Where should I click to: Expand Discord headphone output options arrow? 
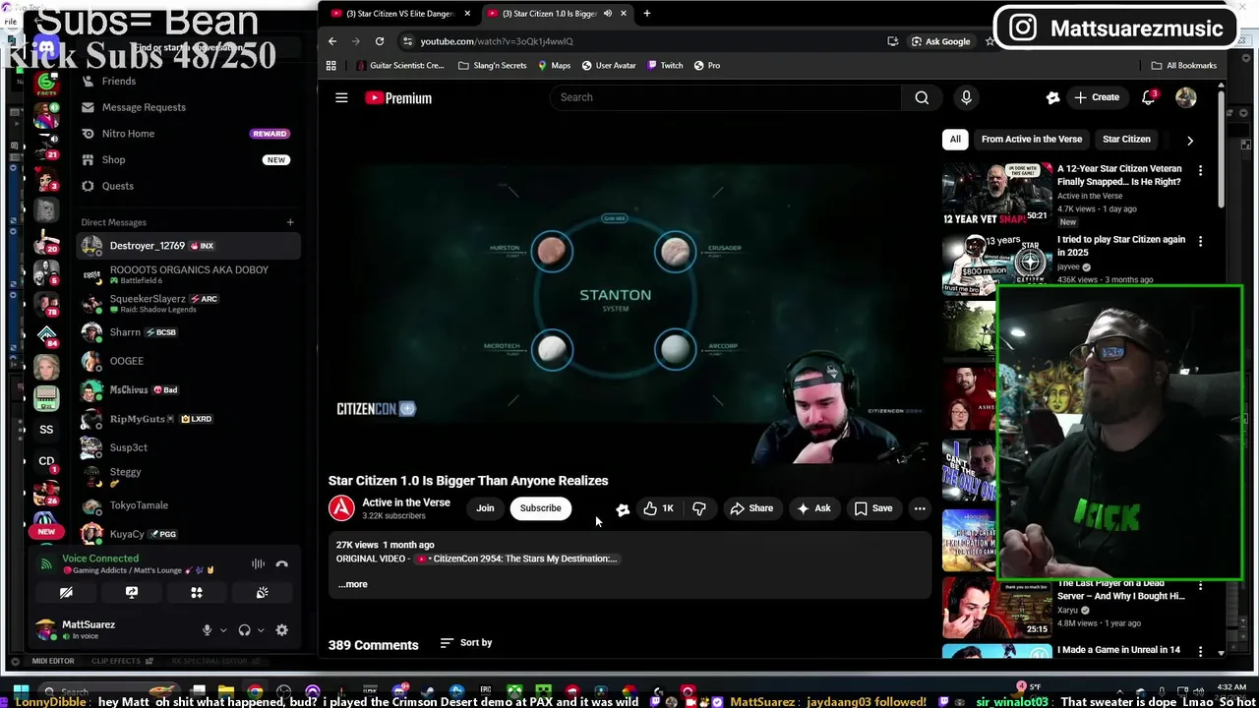click(x=261, y=630)
